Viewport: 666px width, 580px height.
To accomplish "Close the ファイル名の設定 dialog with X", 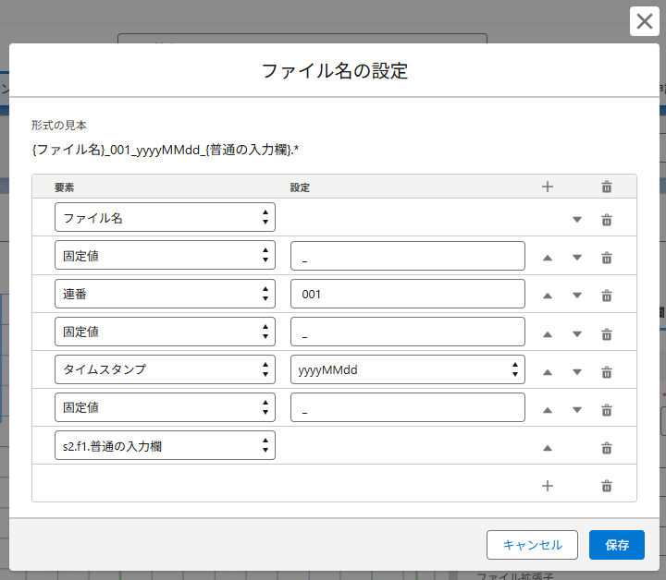I will tap(645, 21).
